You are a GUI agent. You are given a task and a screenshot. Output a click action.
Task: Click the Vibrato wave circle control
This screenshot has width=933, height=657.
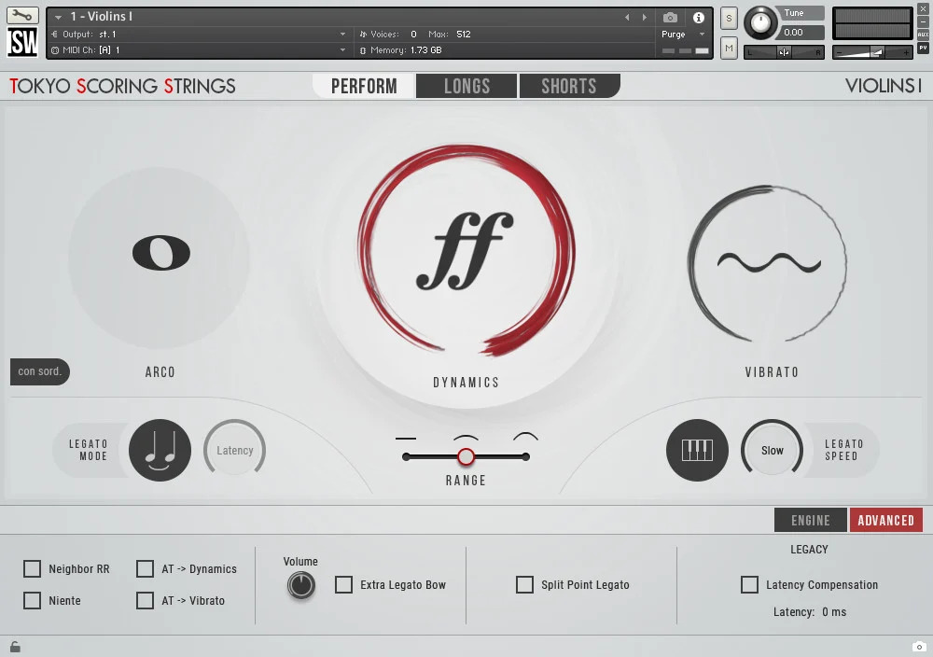click(768, 263)
